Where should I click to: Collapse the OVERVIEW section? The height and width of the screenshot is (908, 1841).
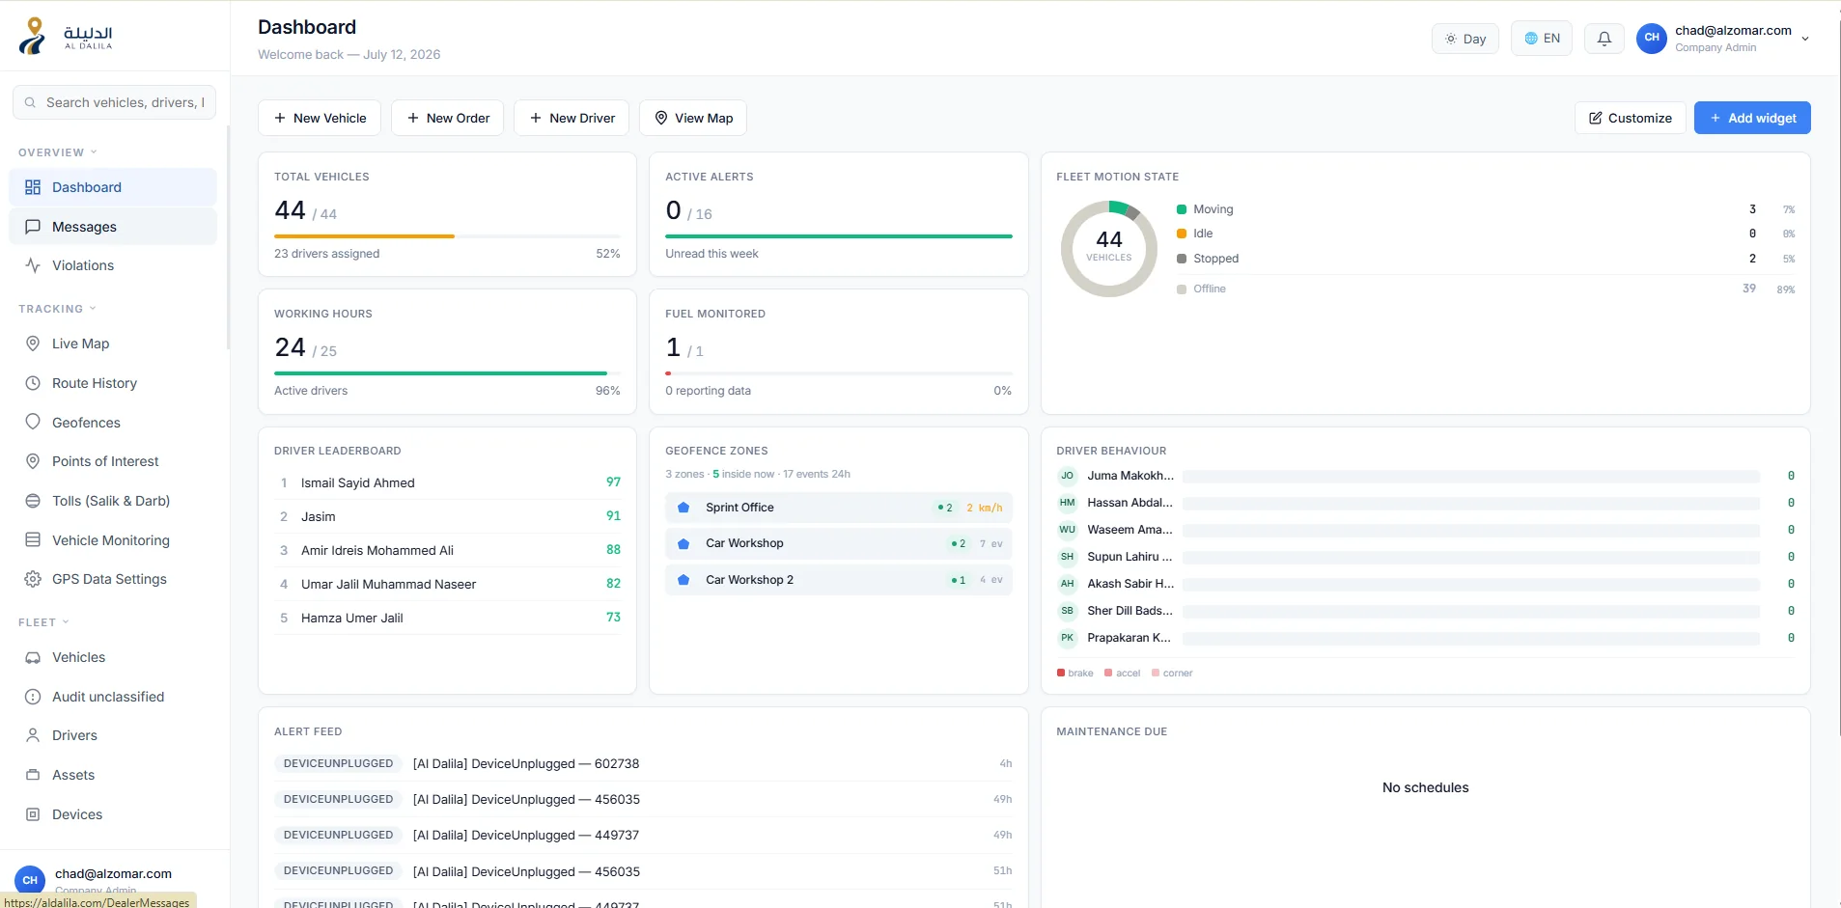(x=58, y=152)
